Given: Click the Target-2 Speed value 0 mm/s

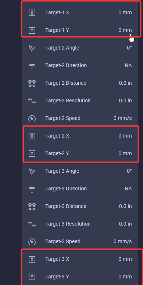Looking at the screenshot, I should click(122, 118).
